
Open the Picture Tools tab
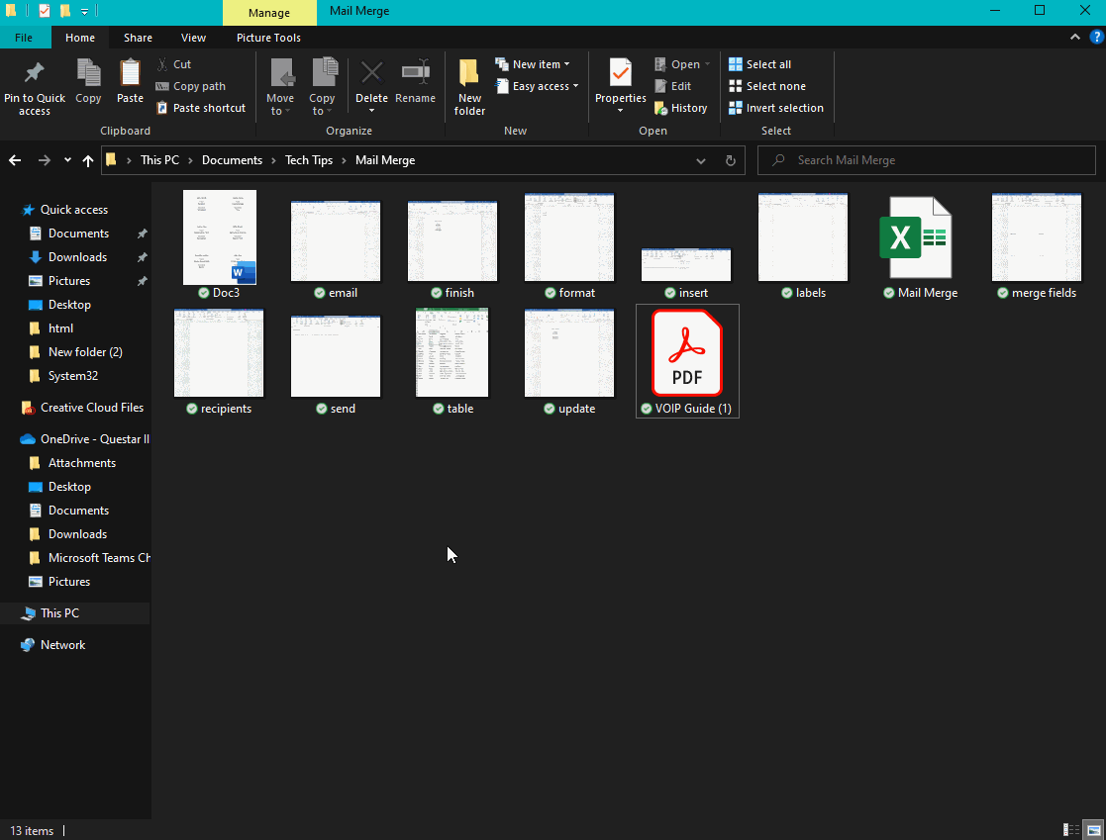[x=268, y=38]
